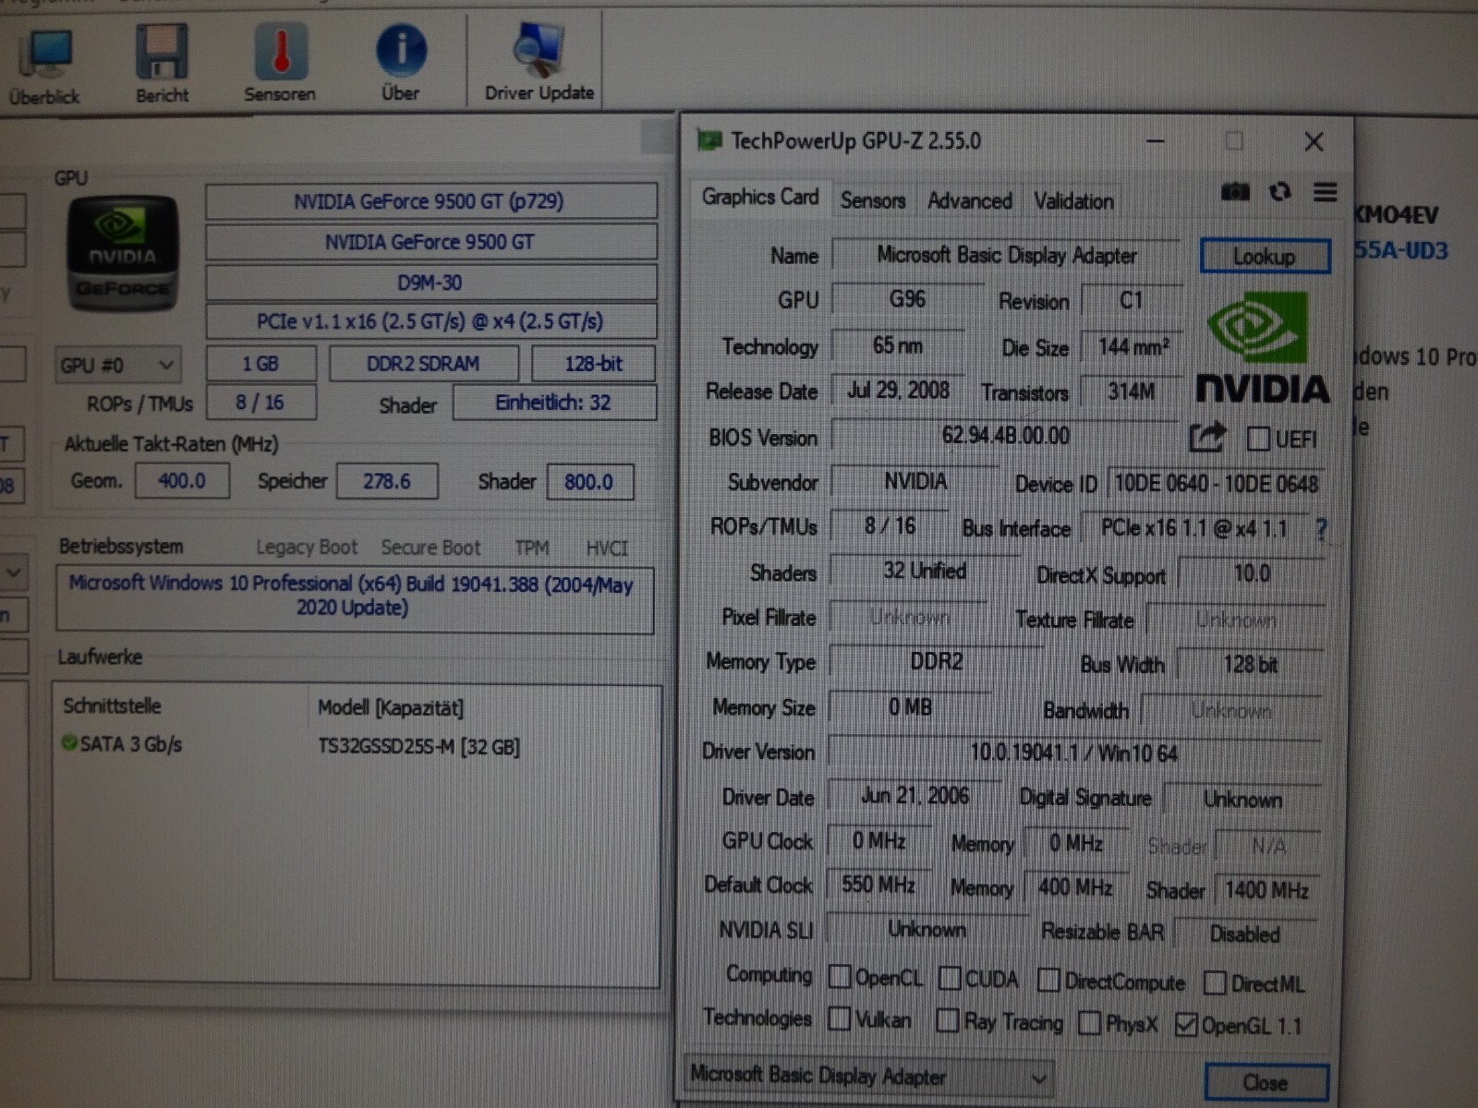
Task: Click the green SATA status indicator
Action: click(x=68, y=742)
